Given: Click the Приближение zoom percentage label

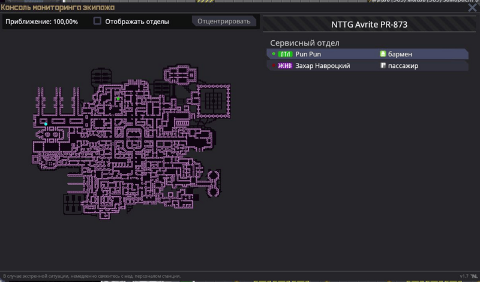Looking at the screenshot, I should (x=42, y=22).
